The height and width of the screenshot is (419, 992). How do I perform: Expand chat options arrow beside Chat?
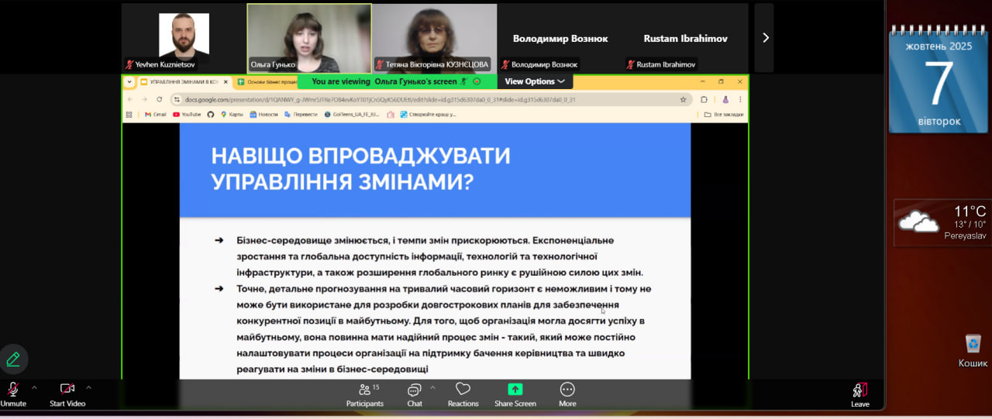point(432,387)
